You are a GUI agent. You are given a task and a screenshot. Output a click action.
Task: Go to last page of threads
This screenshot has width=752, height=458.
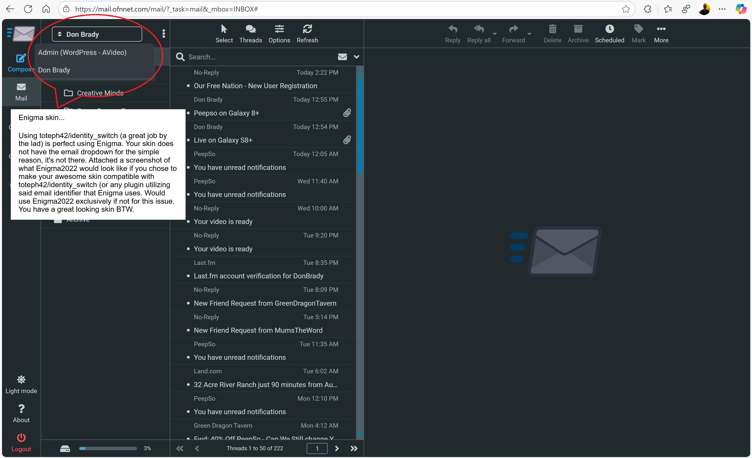[x=354, y=448]
